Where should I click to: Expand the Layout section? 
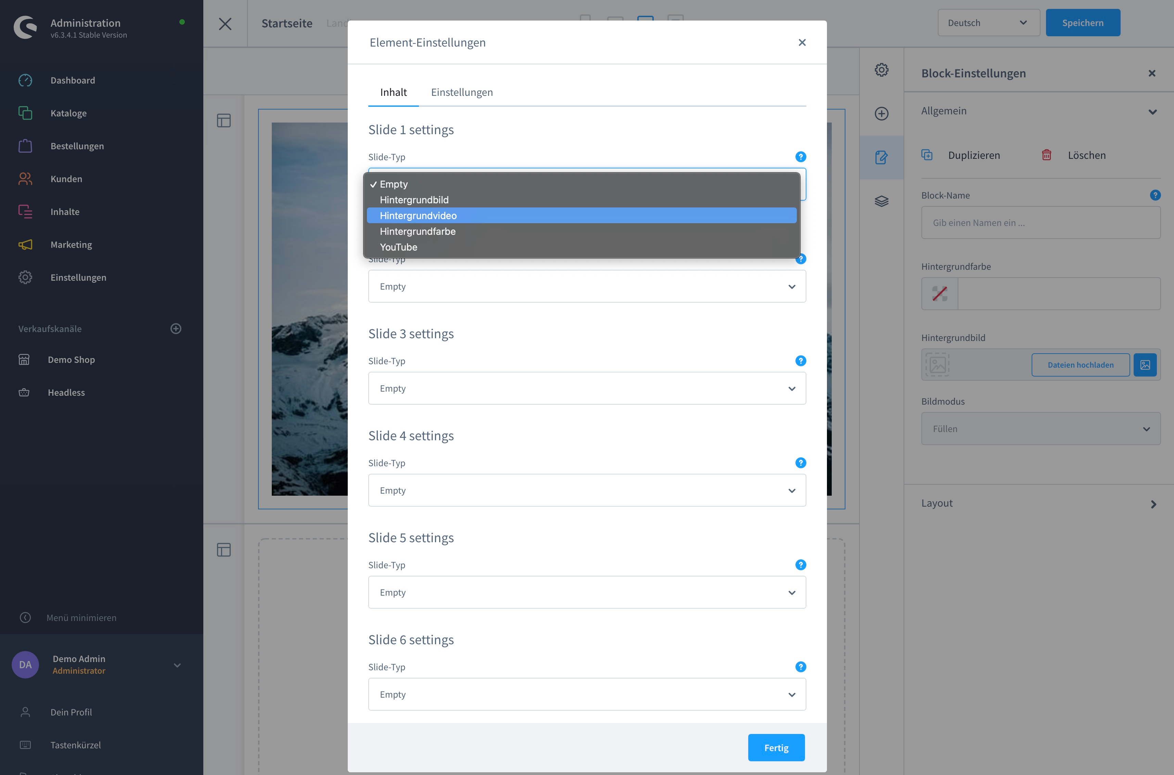[x=1039, y=503]
